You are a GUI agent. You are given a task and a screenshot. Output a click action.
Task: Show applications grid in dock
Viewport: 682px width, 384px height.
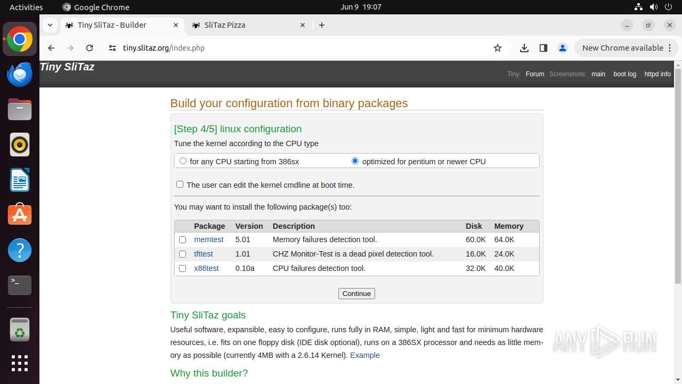pos(20,363)
